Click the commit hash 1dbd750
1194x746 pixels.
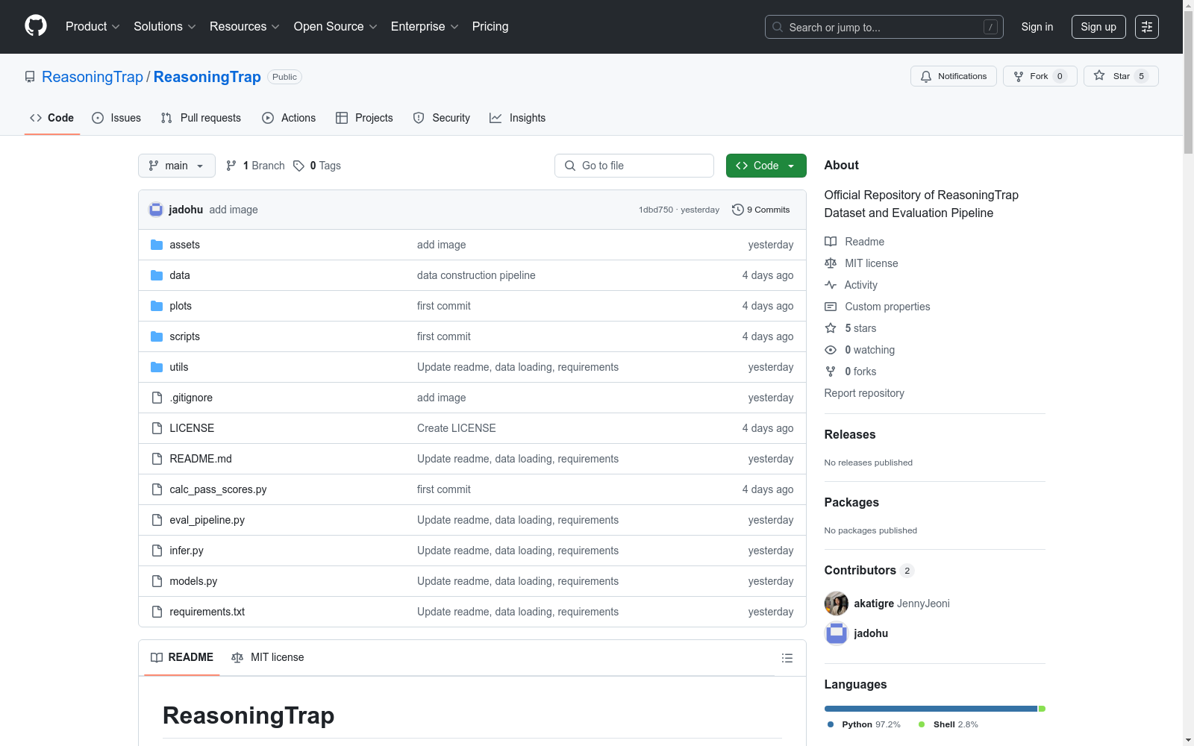click(x=656, y=210)
